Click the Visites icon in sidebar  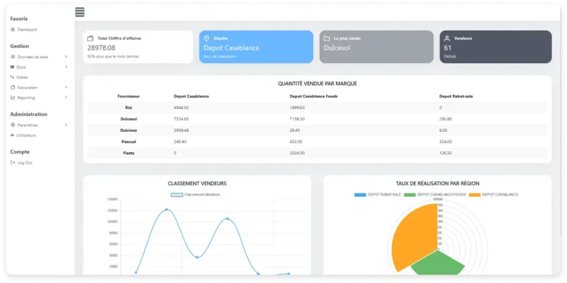coord(13,77)
